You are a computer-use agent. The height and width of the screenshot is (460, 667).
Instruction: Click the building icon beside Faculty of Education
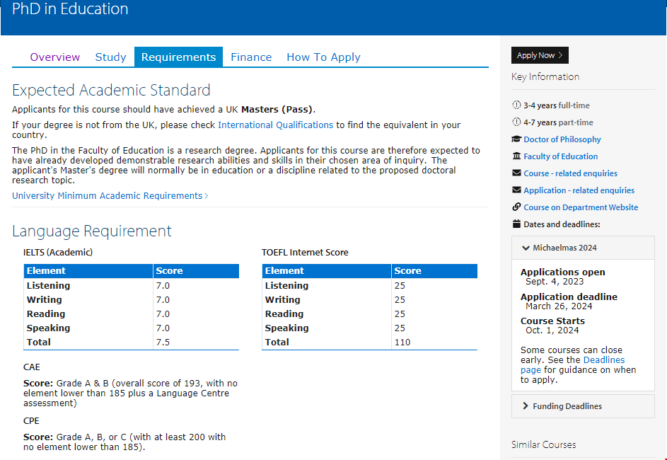click(x=516, y=156)
